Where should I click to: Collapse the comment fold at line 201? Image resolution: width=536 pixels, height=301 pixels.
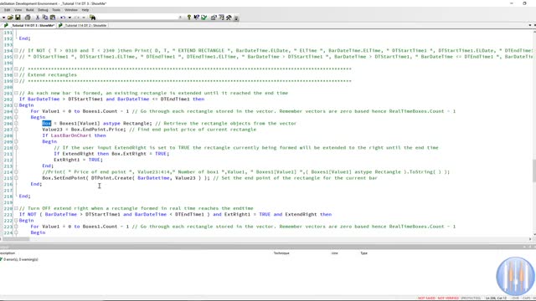tap(16, 93)
